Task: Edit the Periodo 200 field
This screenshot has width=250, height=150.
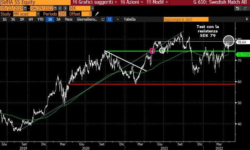Action: click(x=62, y=14)
